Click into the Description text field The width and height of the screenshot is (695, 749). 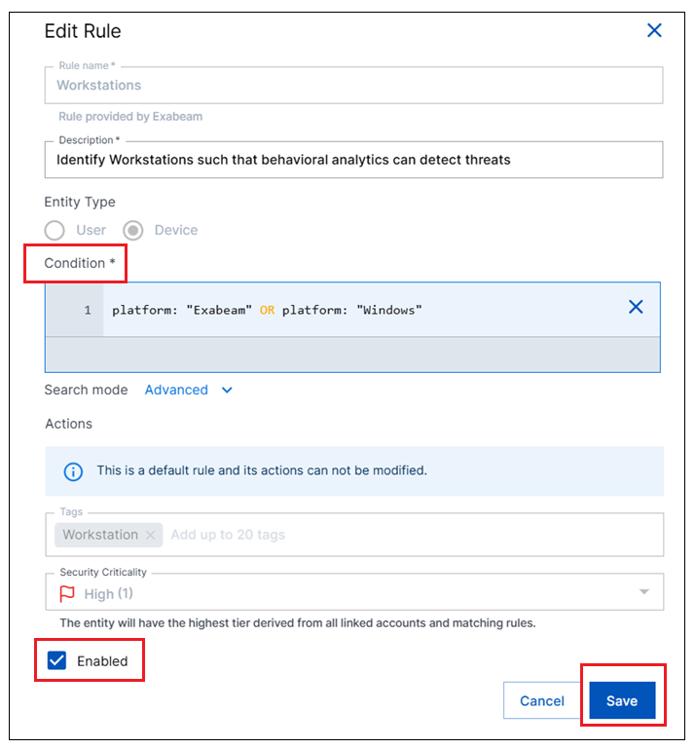[353, 159]
